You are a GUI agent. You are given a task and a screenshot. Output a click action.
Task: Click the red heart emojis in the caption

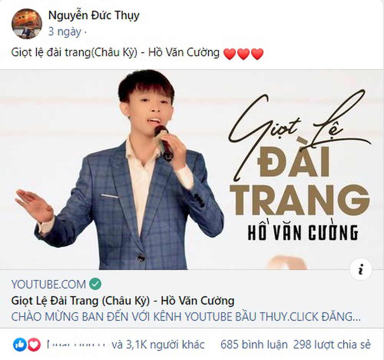point(243,54)
